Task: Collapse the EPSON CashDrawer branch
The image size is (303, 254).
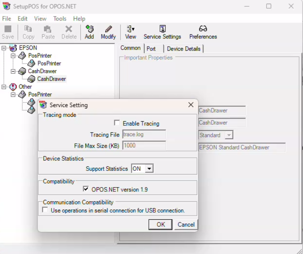Action: click(x=13, y=71)
